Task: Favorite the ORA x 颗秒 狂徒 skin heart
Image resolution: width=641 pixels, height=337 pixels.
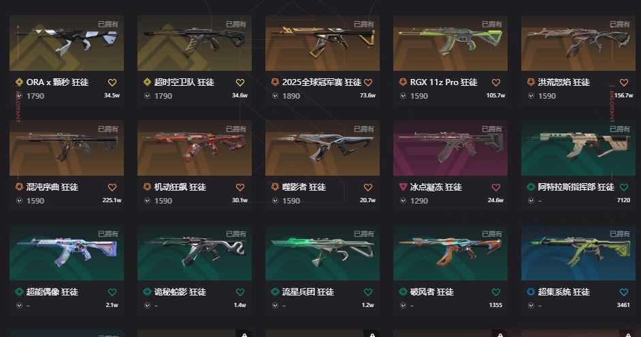Action: 112,82
